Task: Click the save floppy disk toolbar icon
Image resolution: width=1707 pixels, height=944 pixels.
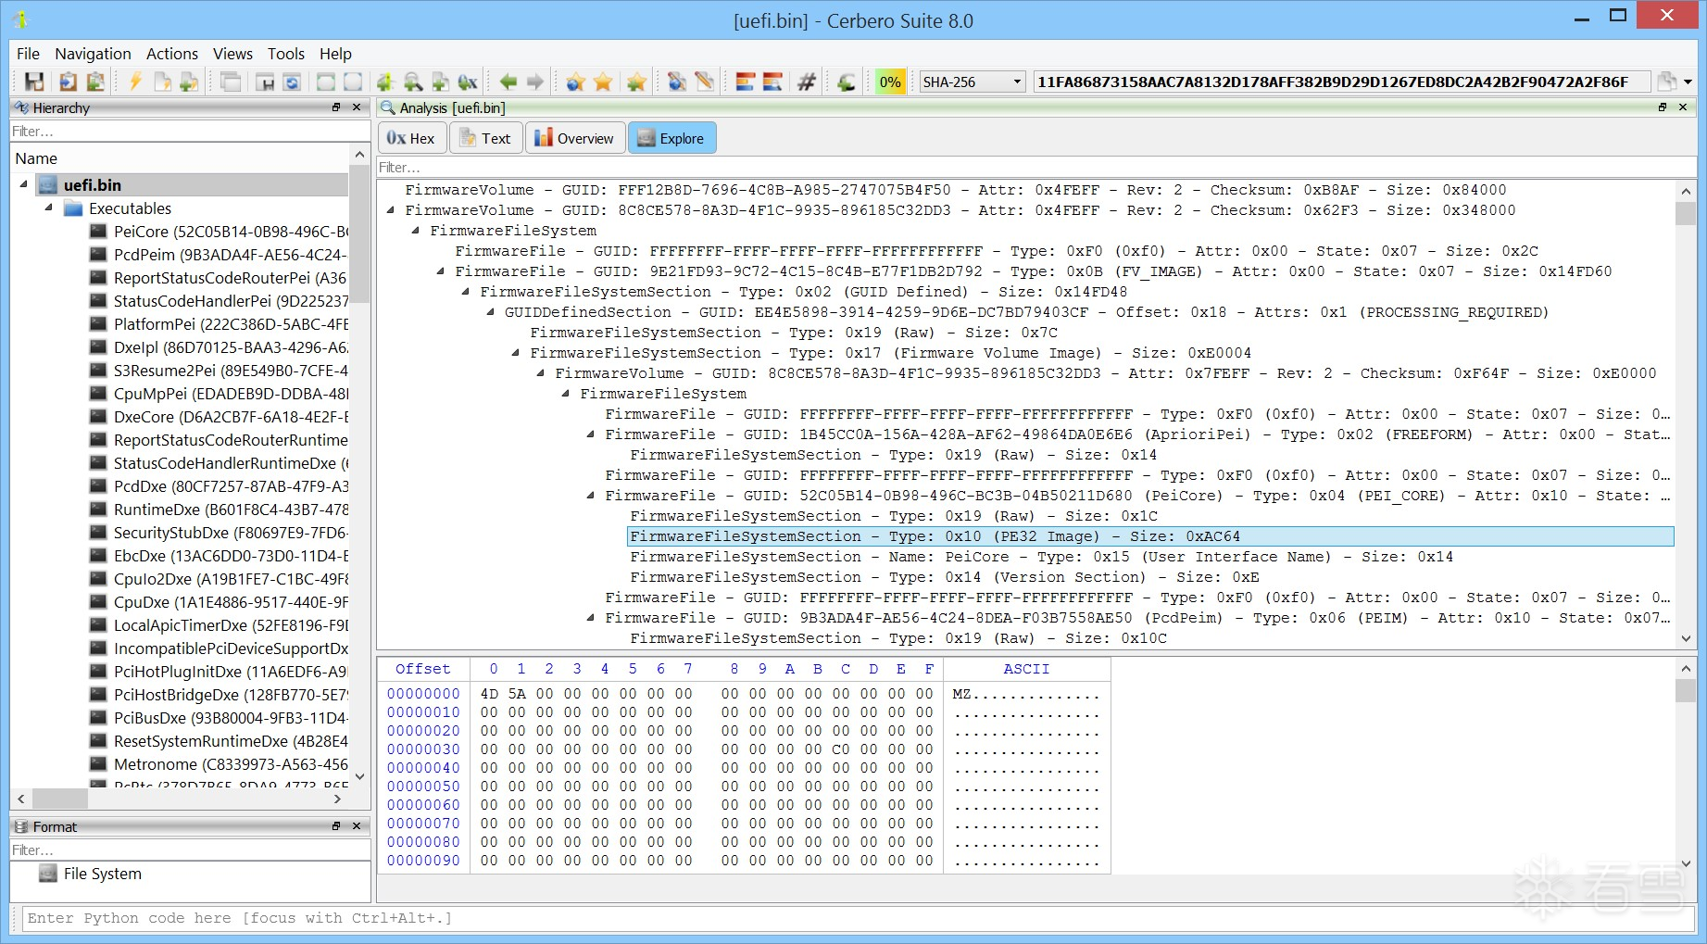Action: click(x=34, y=82)
